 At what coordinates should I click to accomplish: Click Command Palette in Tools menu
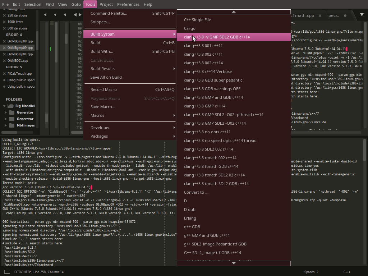click(109, 13)
